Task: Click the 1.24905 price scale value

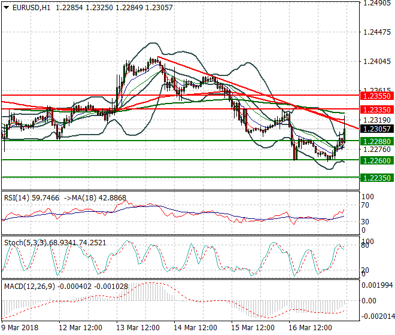Action: click(377, 3)
